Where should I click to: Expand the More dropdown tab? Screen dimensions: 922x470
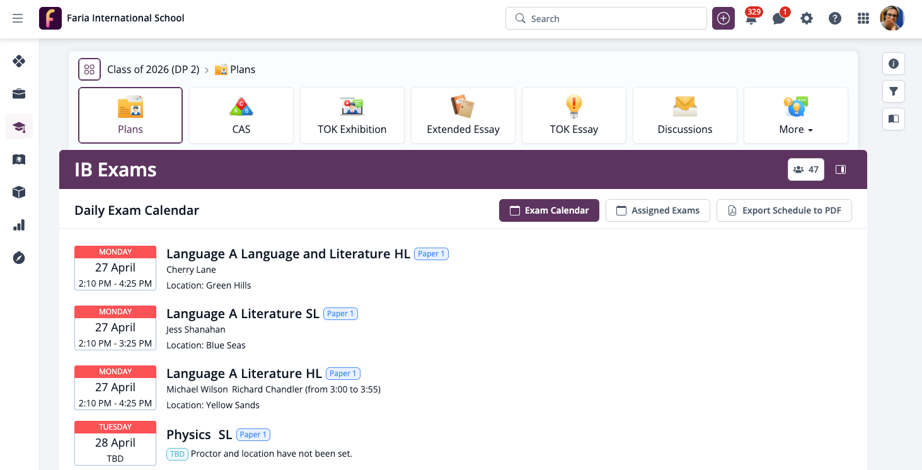coord(795,116)
